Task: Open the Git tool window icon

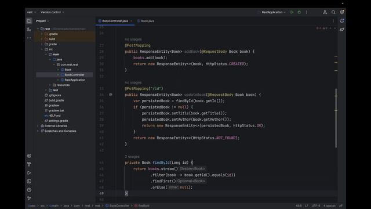Action: (x=29, y=198)
